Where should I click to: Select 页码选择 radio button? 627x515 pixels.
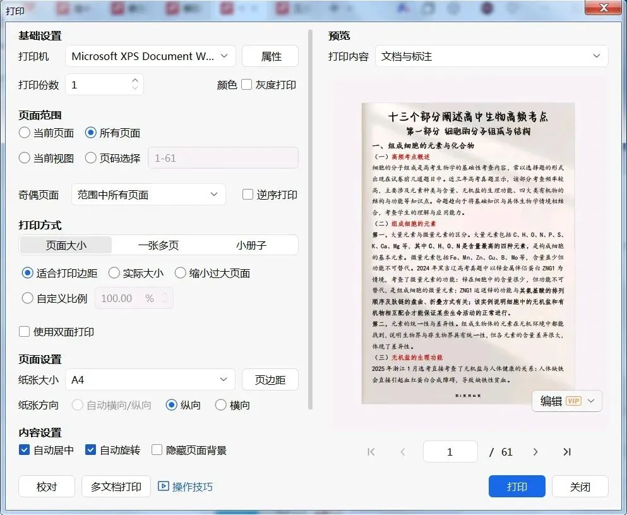(x=91, y=158)
